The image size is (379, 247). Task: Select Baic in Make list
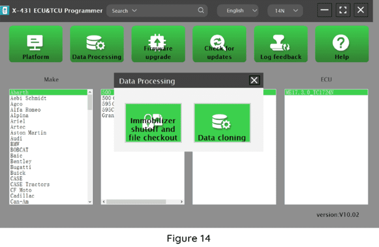48,155
